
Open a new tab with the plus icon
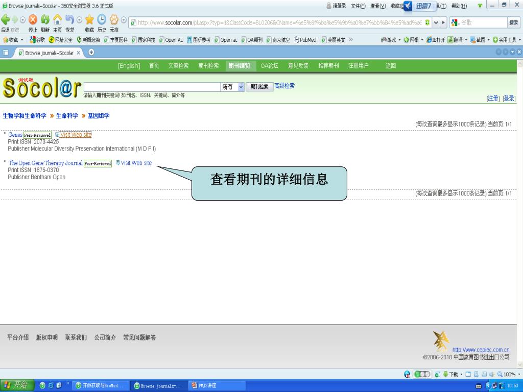pos(91,52)
